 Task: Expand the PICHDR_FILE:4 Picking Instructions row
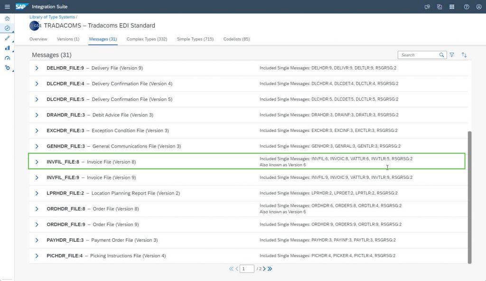(37, 255)
